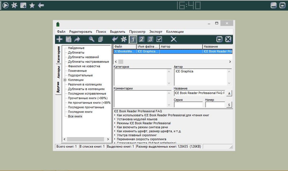Click the star icon in top bar
The width and height of the screenshot is (288, 171).
click(x=32, y=5)
